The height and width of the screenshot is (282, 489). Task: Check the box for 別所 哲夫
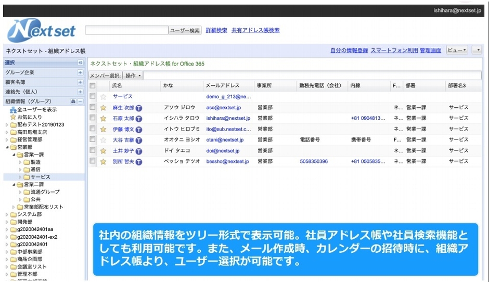92,161
